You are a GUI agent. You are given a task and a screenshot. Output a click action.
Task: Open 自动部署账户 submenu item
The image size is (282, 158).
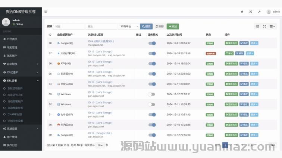[15, 101]
